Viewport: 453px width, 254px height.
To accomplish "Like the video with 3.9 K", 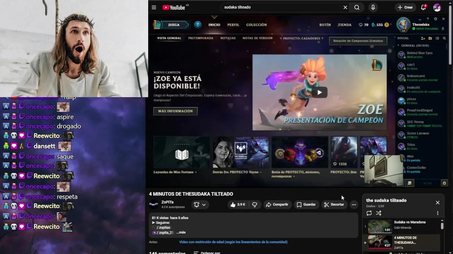I will coord(238,205).
